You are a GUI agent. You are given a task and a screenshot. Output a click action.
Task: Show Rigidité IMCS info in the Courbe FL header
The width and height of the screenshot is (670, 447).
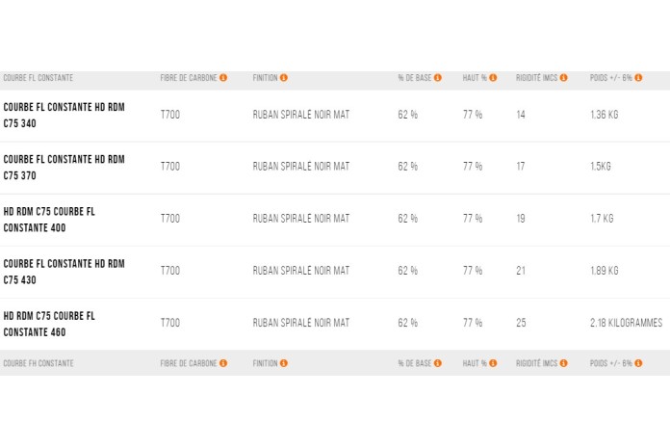[x=564, y=78]
